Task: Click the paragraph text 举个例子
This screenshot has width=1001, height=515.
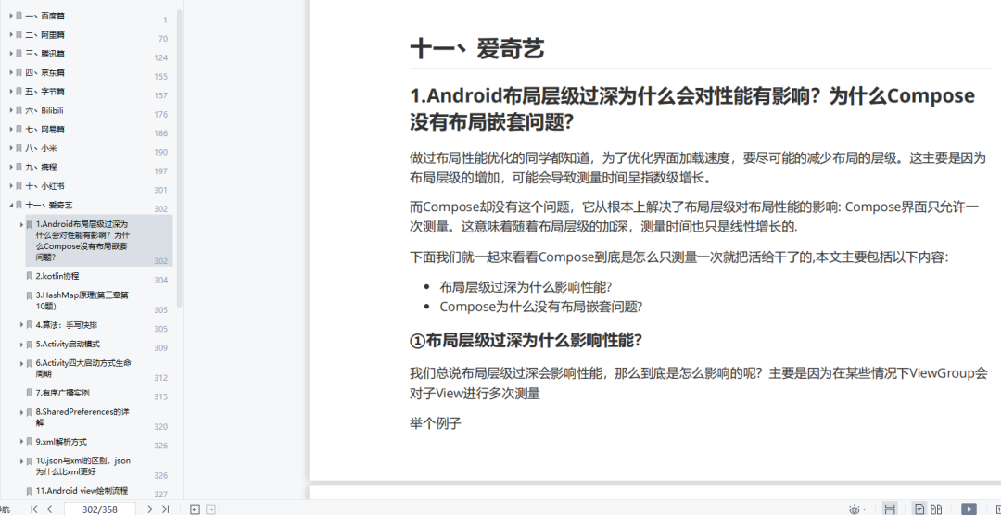Action: [x=436, y=423]
